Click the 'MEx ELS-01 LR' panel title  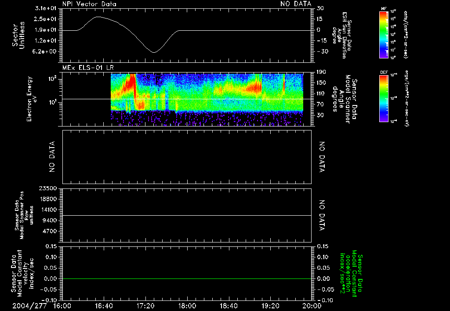88,68
